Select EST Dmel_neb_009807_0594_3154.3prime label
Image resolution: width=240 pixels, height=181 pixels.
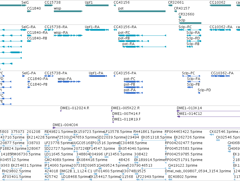[x=198, y=171]
